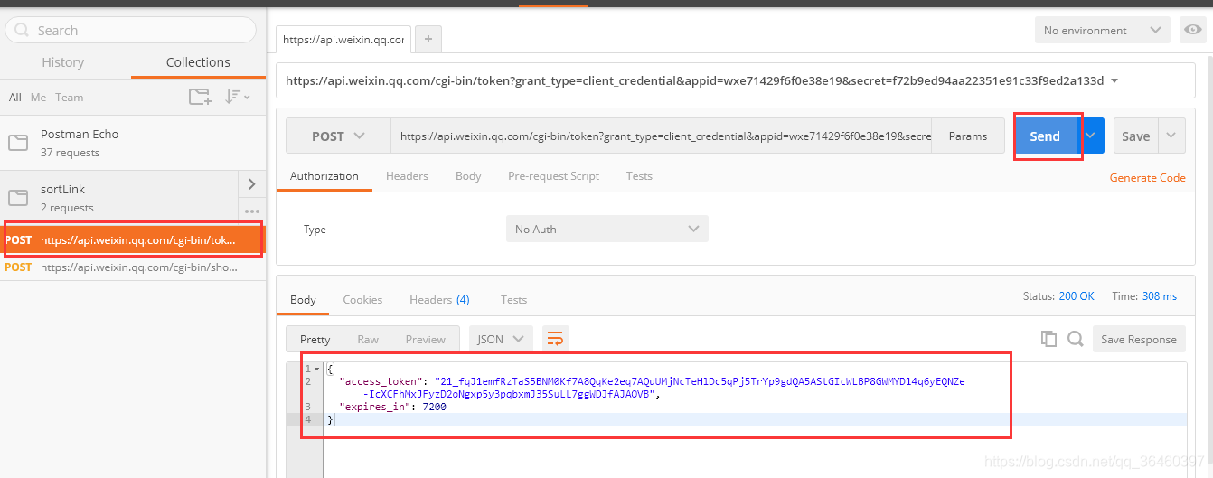Click the new collection folder icon
Image resolution: width=1213 pixels, height=478 pixels.
coord(200,97)
